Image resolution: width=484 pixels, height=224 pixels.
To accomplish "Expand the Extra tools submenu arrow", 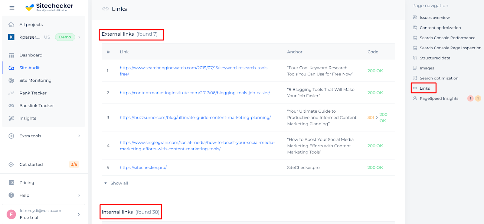I will [x=79, y=136].
